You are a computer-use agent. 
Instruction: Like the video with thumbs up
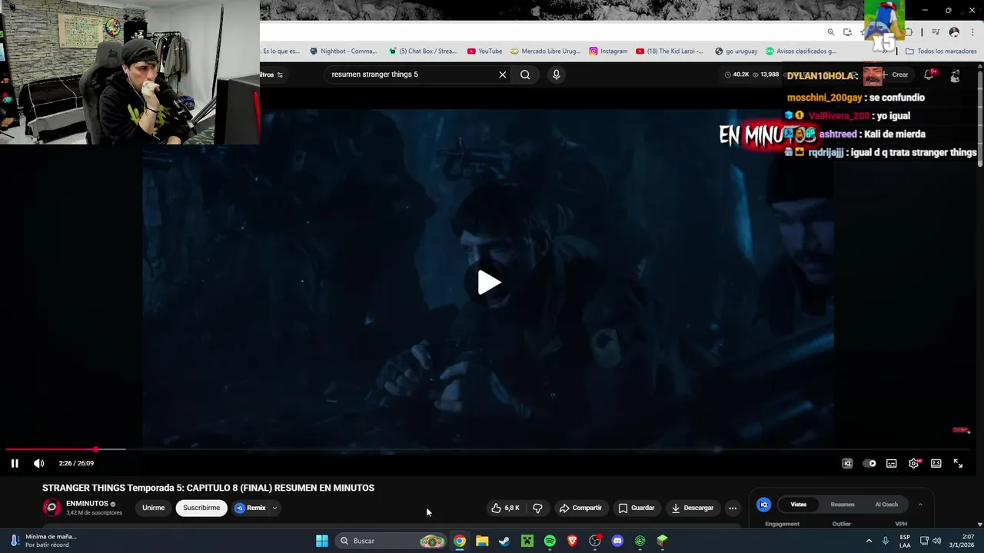[505, 508]
